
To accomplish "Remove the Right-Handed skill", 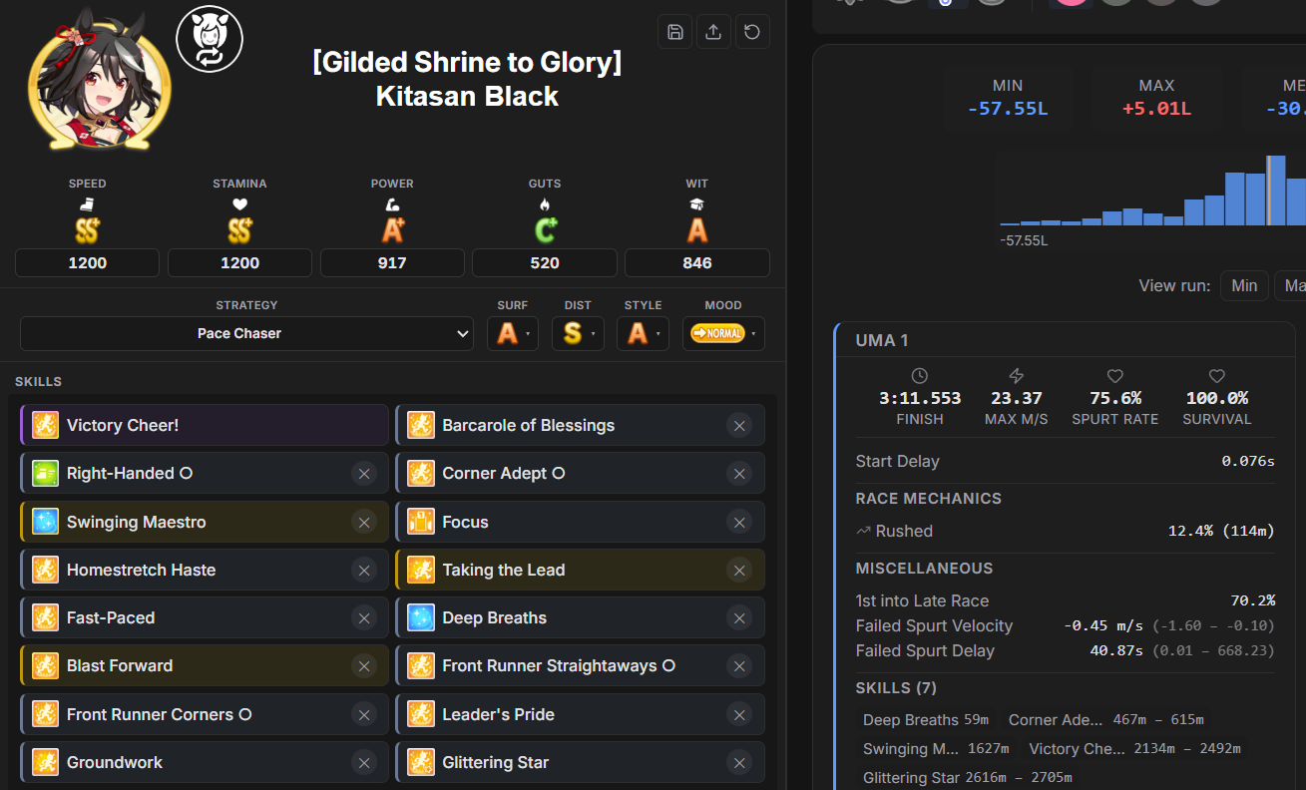I will (x=364, y=474).
